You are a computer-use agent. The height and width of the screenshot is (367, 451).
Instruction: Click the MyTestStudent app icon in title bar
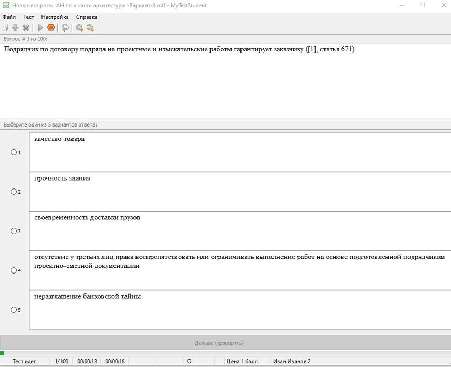pos(6,5)
